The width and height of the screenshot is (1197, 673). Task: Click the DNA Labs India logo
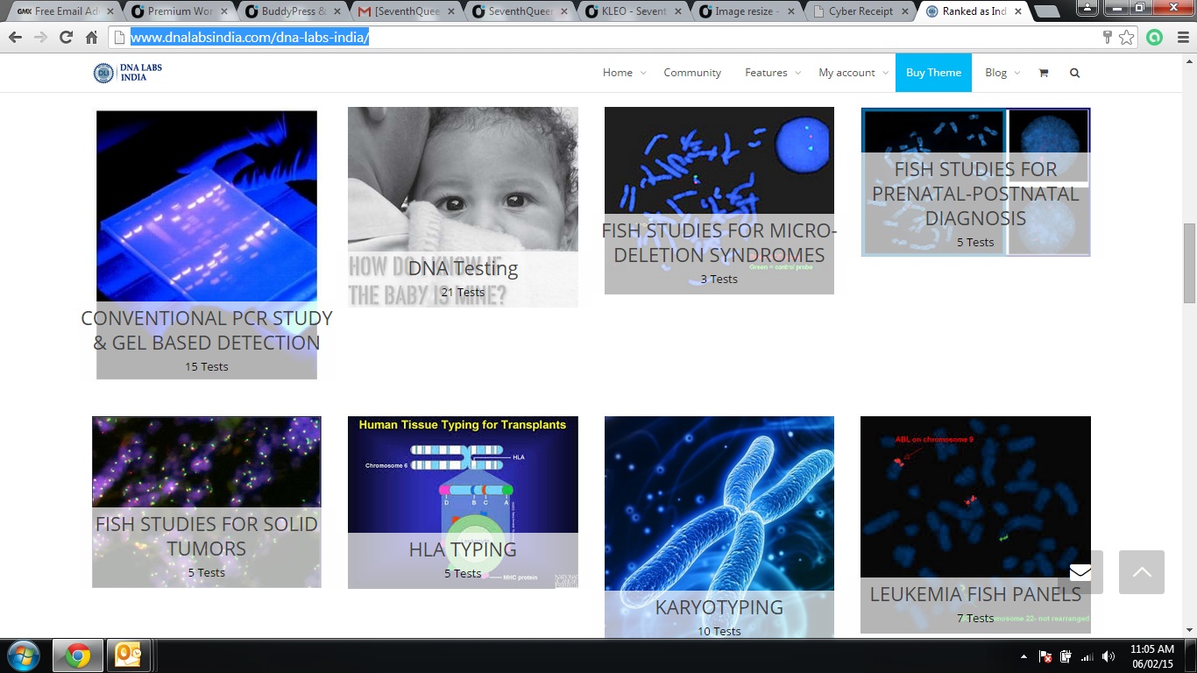click(128, 73)
